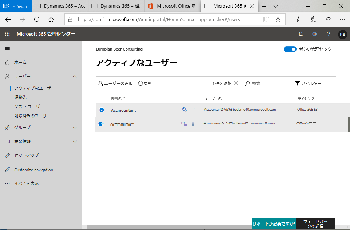350x230 pixels.
Task: Click Customize navigation
Action: [x=33, y=170]
